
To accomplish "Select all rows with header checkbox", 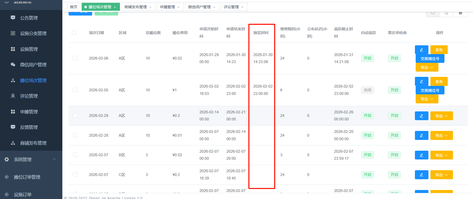I will [74, 33].
